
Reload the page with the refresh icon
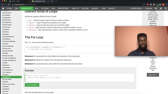[x=9, y=5]
